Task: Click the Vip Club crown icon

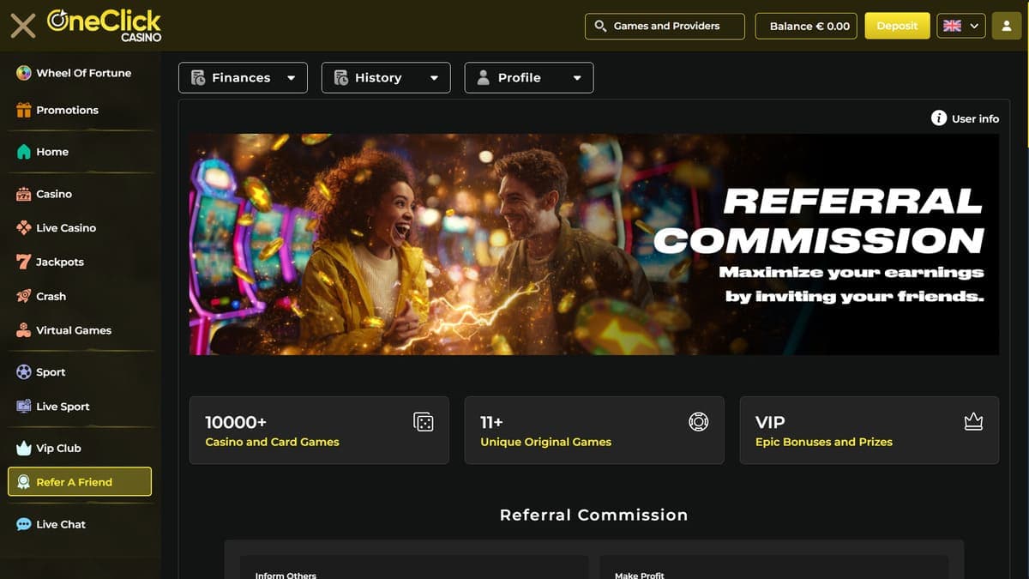Action: (x=24, y=448)
